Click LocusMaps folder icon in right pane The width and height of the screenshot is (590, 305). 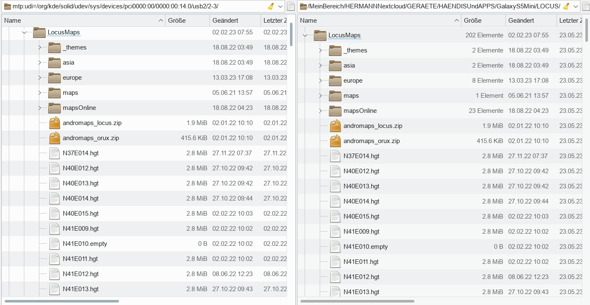click(x=320, y=35)
